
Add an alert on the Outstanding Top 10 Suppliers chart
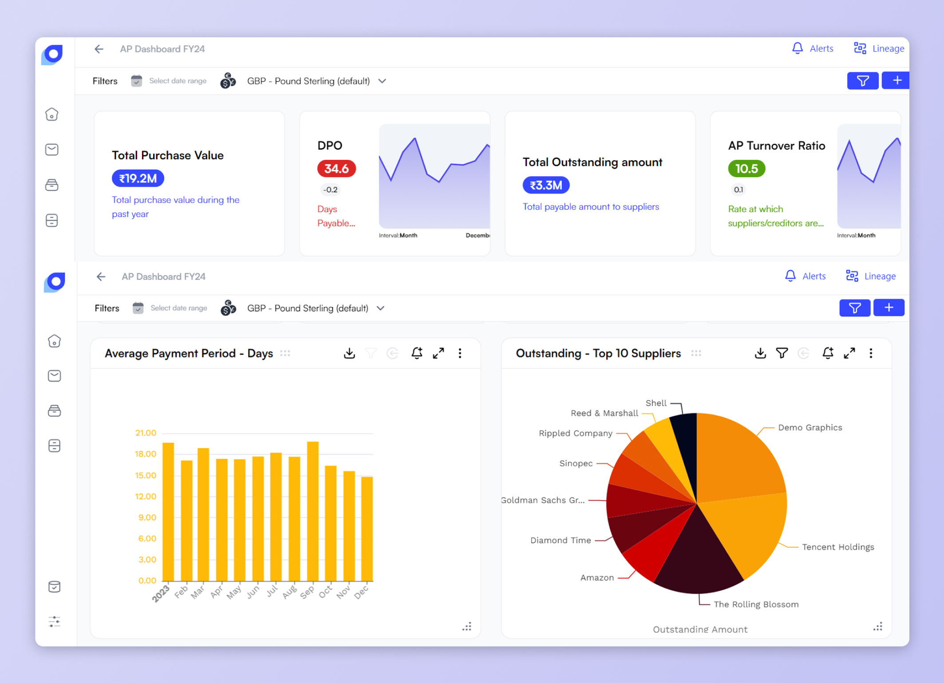(827, 353)
